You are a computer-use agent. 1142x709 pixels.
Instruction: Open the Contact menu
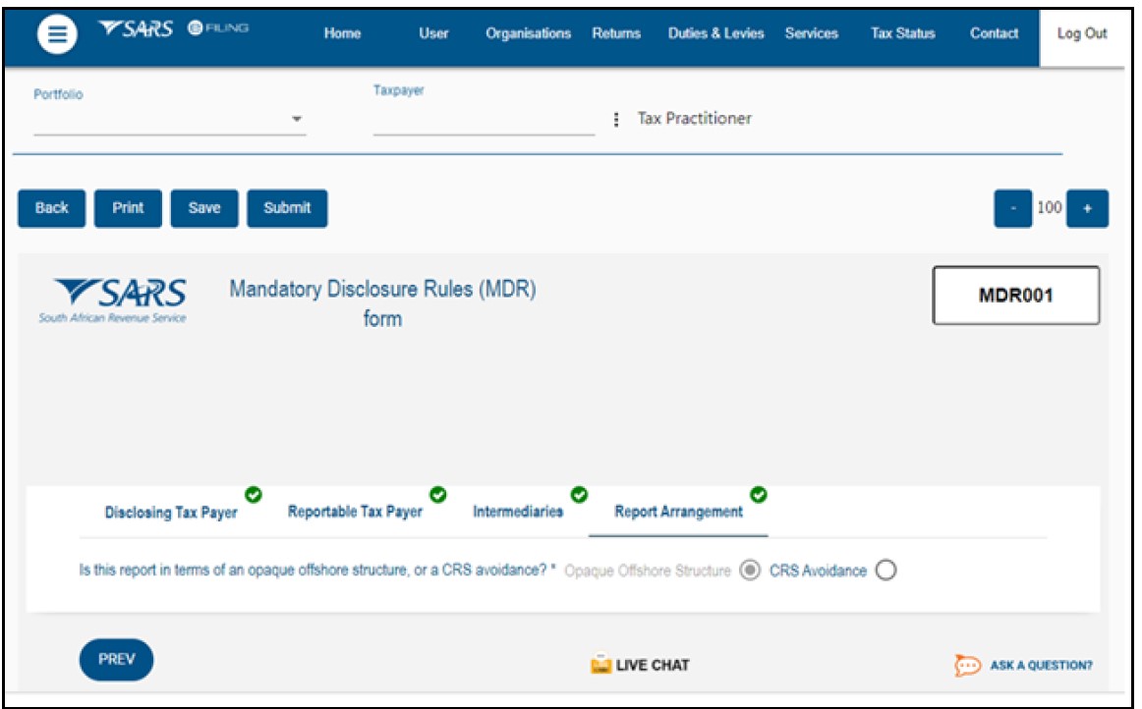994,33
